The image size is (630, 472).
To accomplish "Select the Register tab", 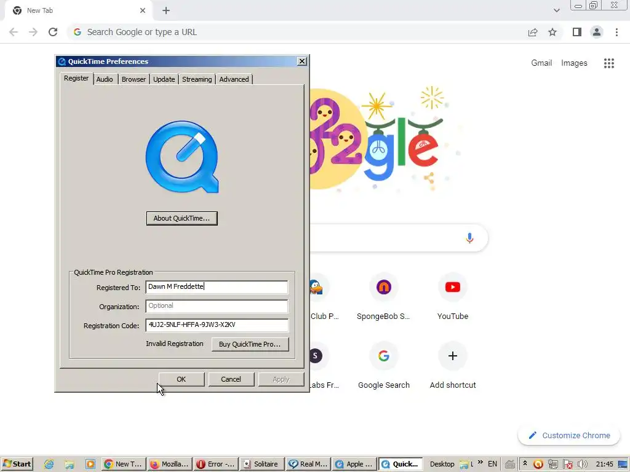I will [76, 78].
